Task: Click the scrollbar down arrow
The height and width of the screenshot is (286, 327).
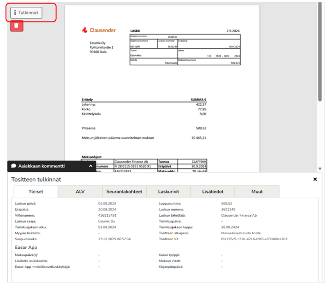Action: coord(320,168)
